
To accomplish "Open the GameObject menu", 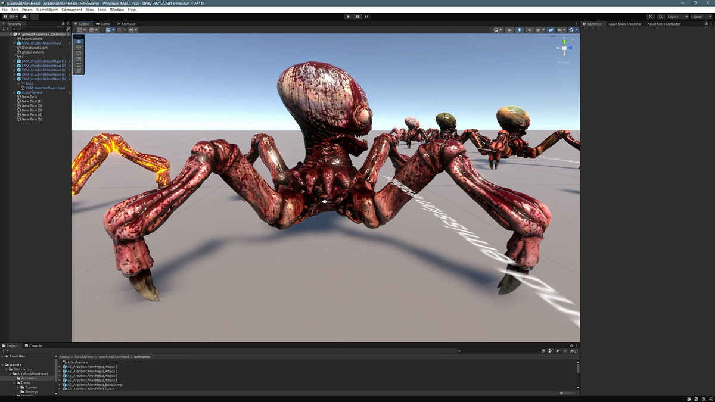I will 47,10.
